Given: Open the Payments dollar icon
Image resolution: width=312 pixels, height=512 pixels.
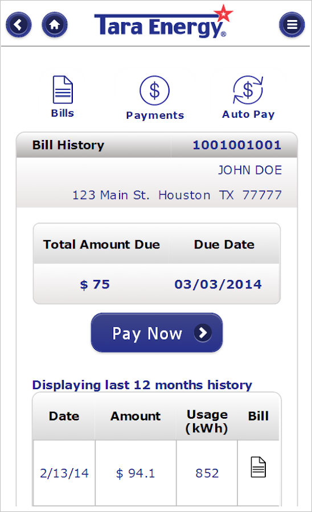Looking at the screenshot, I should (154, 90).
